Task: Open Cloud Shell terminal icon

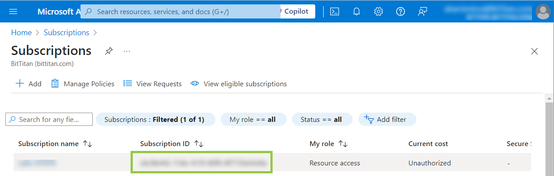Action: click(335, 11)
